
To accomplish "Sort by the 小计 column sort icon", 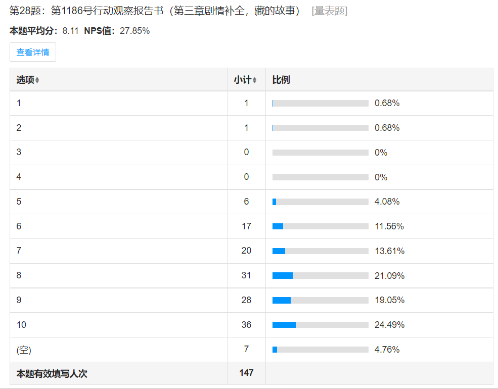I will tap(254, 80).
